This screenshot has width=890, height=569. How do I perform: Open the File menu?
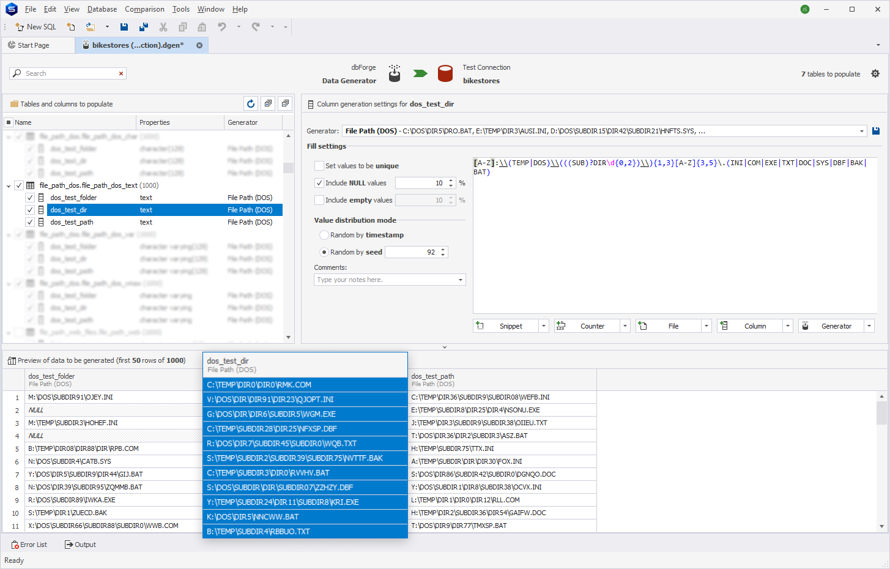click(x=31, y=9)
